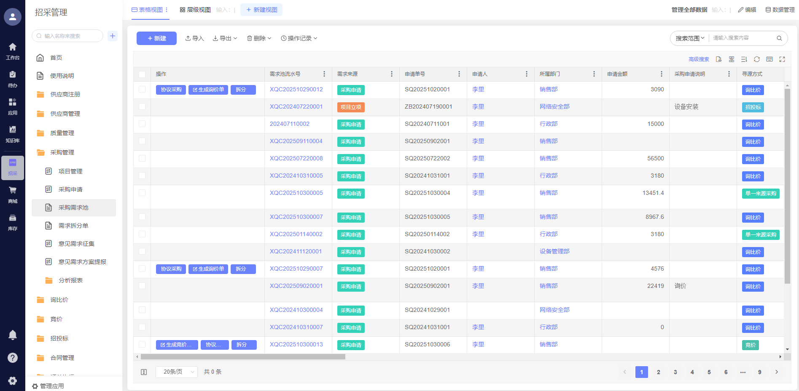Click the magnifier icon in search box
799x391 pixels.
coord(779,38)
